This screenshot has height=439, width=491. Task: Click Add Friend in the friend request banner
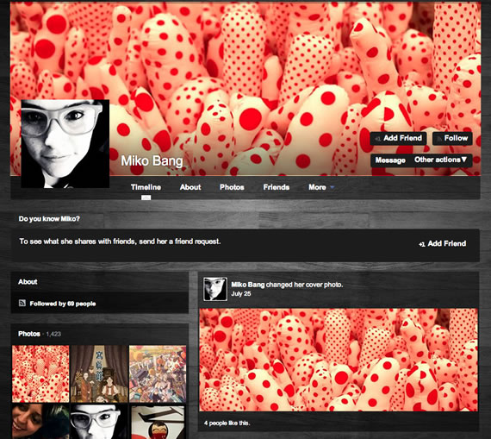(443, 243)
